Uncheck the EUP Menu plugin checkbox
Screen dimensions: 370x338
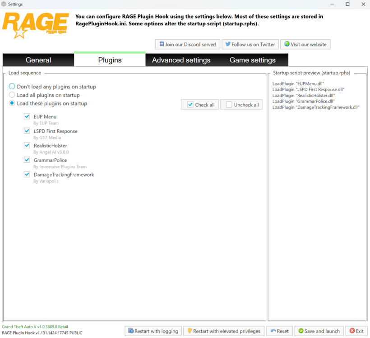pos(27,116)
